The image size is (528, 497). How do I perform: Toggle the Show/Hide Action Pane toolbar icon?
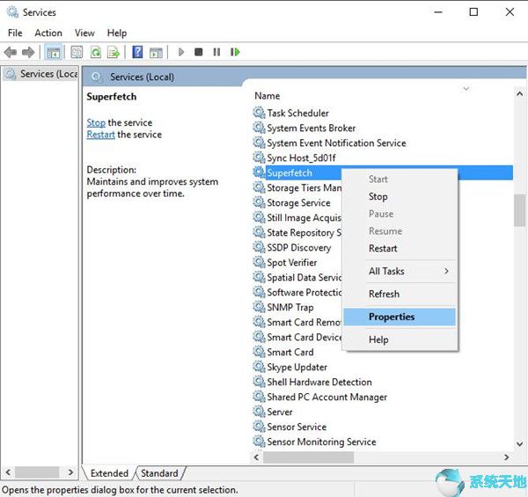coord(156,52)
